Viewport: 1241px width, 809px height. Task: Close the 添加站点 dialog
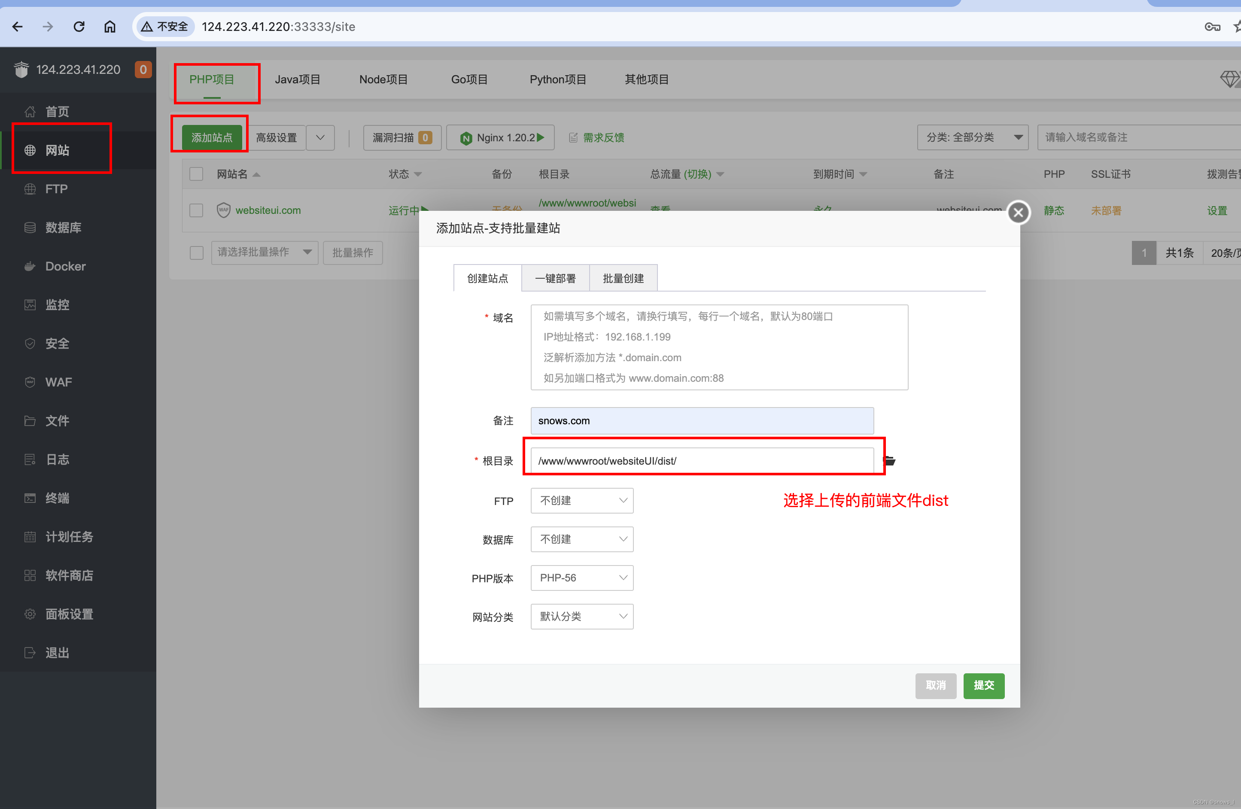(1019, 212)
